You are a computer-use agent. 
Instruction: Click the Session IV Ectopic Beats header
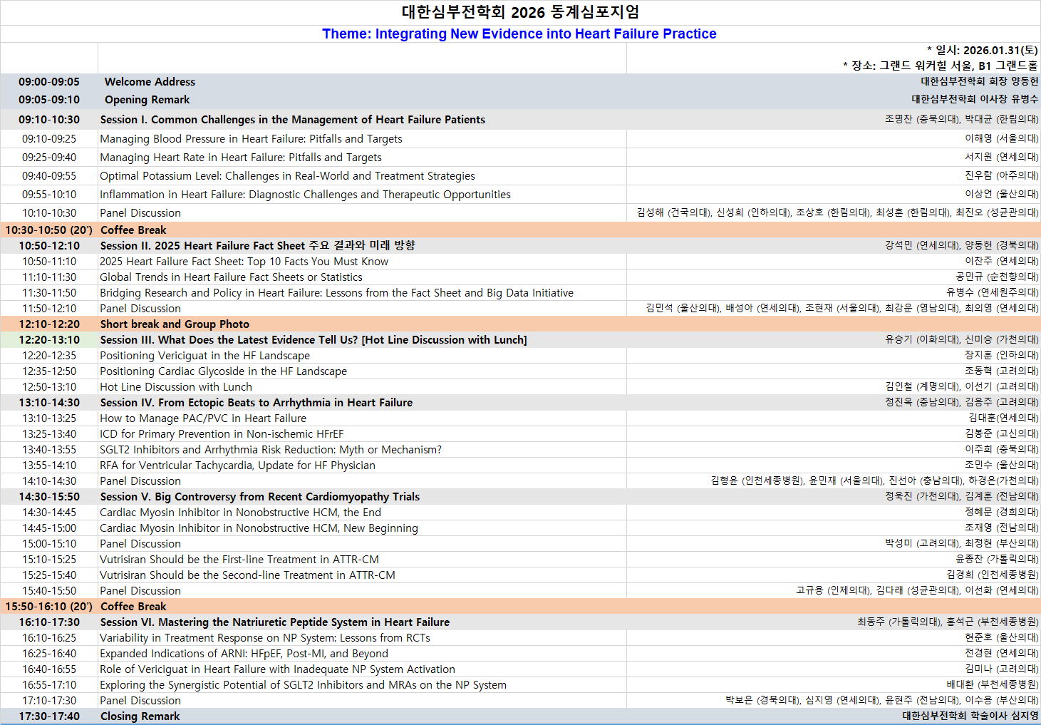coord(257,403)
